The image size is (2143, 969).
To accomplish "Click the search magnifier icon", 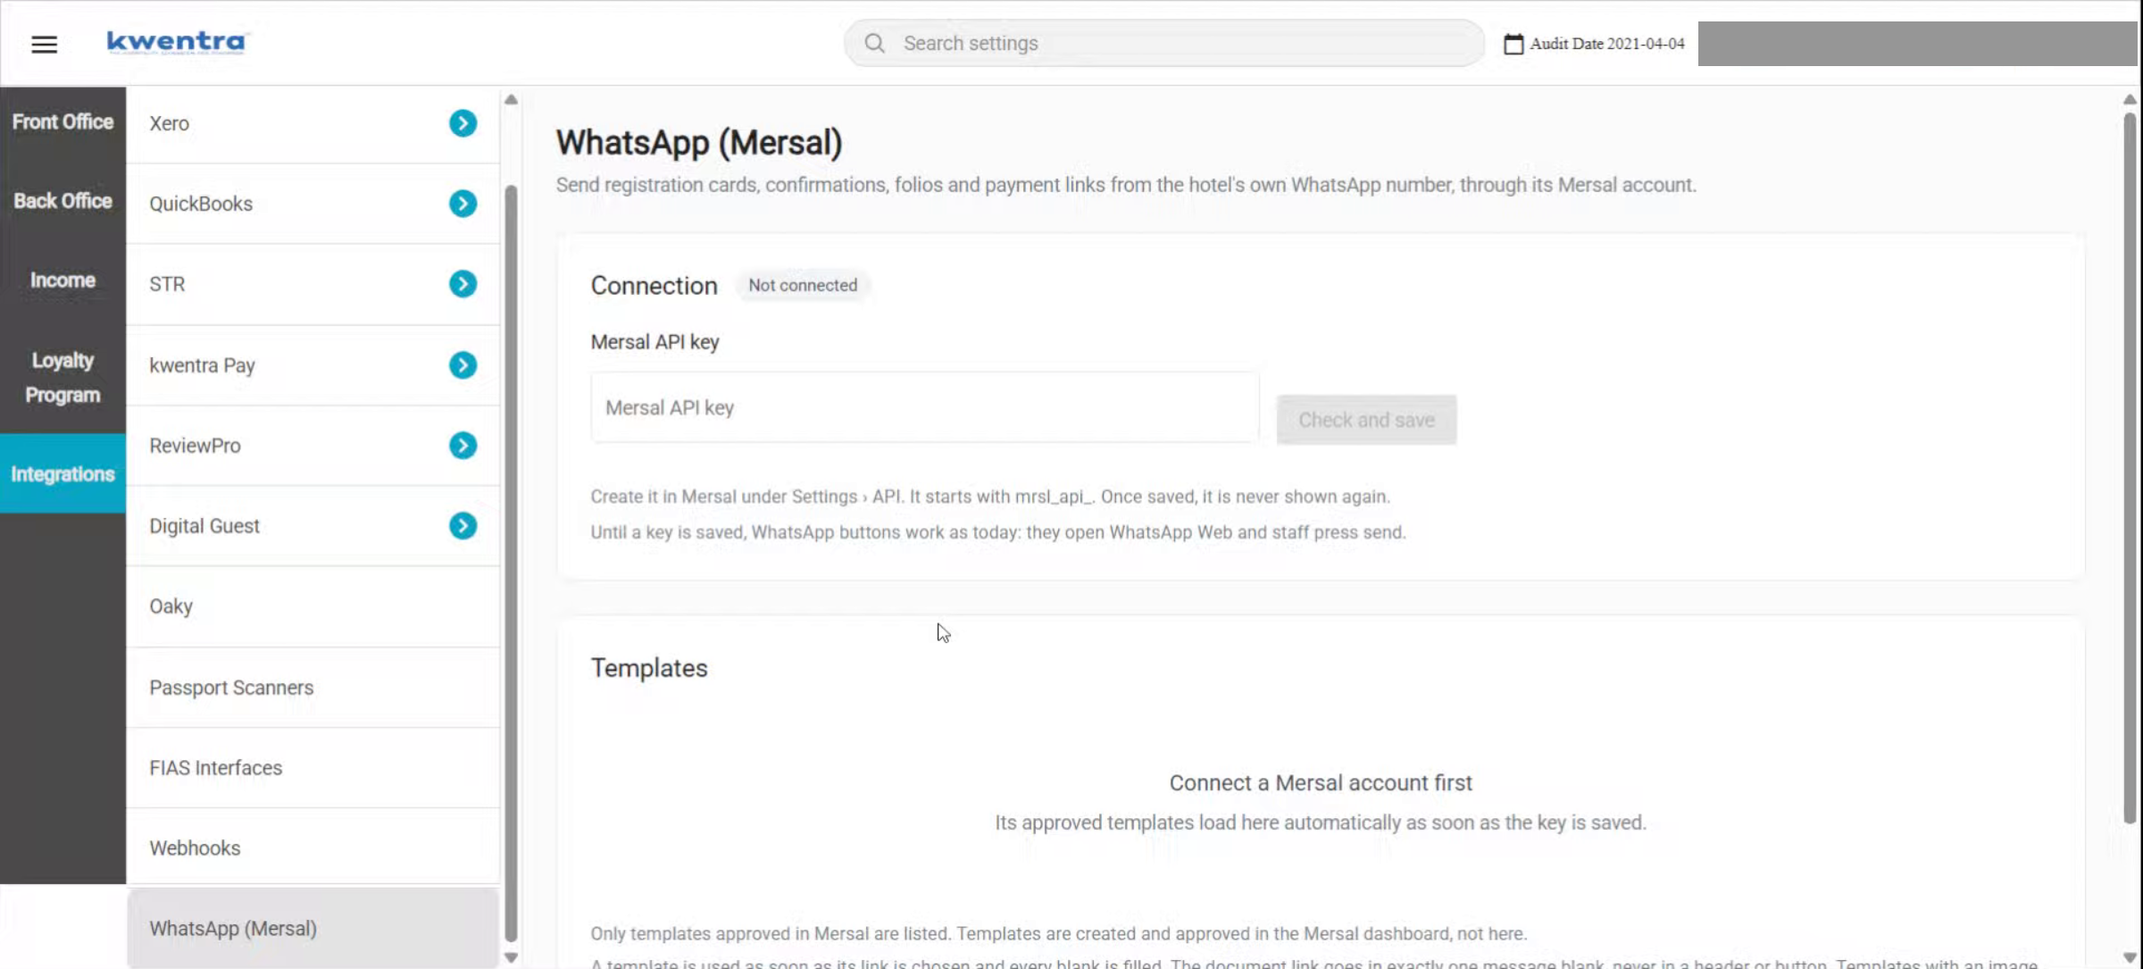I will pos(874,43).
